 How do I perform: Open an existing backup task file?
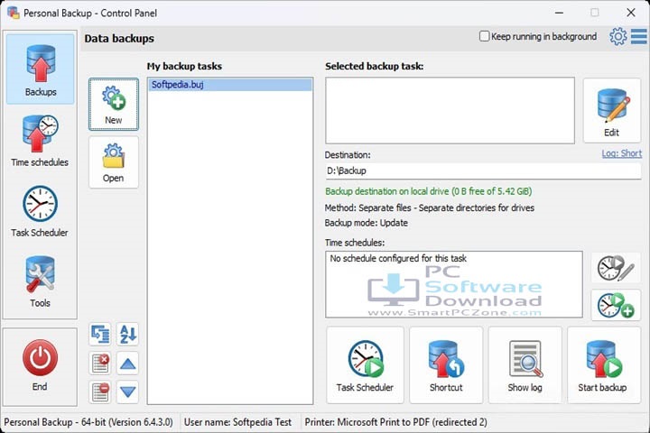(x=113, y=162)
